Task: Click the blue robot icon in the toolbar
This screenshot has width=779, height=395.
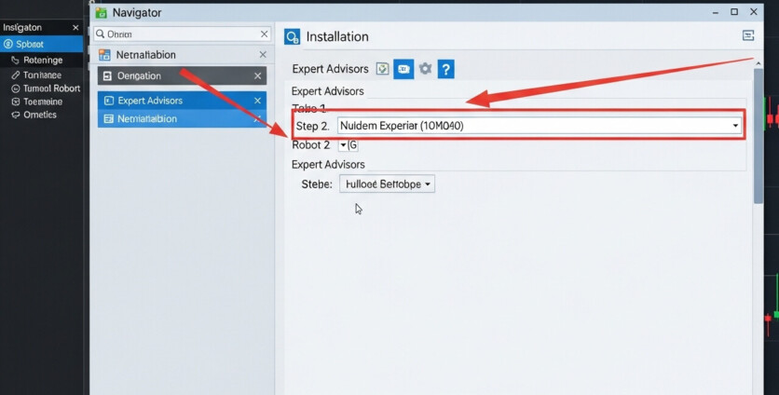Action: (403, 69)
